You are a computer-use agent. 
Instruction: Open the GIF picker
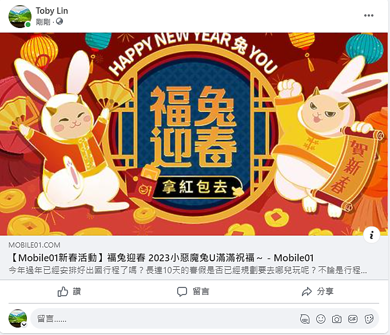click(353, 319)
